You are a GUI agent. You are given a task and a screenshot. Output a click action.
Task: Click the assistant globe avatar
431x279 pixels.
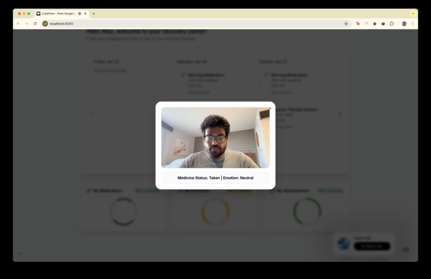pyautogui.click(x=344, y=243)
